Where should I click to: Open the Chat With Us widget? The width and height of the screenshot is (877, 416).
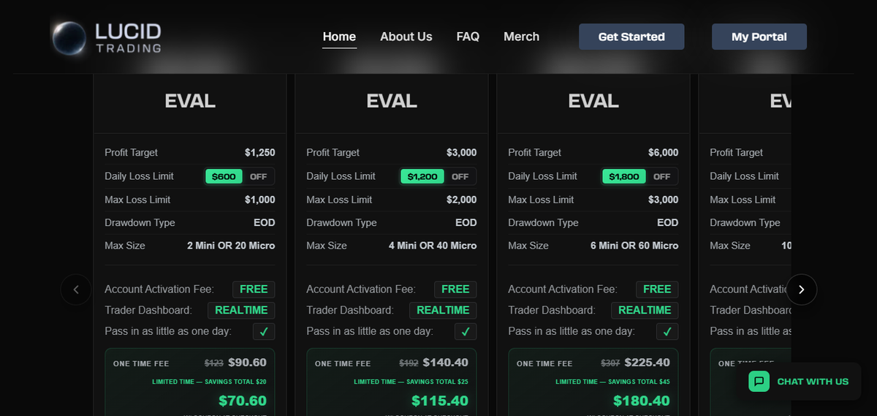coord(799,381)
